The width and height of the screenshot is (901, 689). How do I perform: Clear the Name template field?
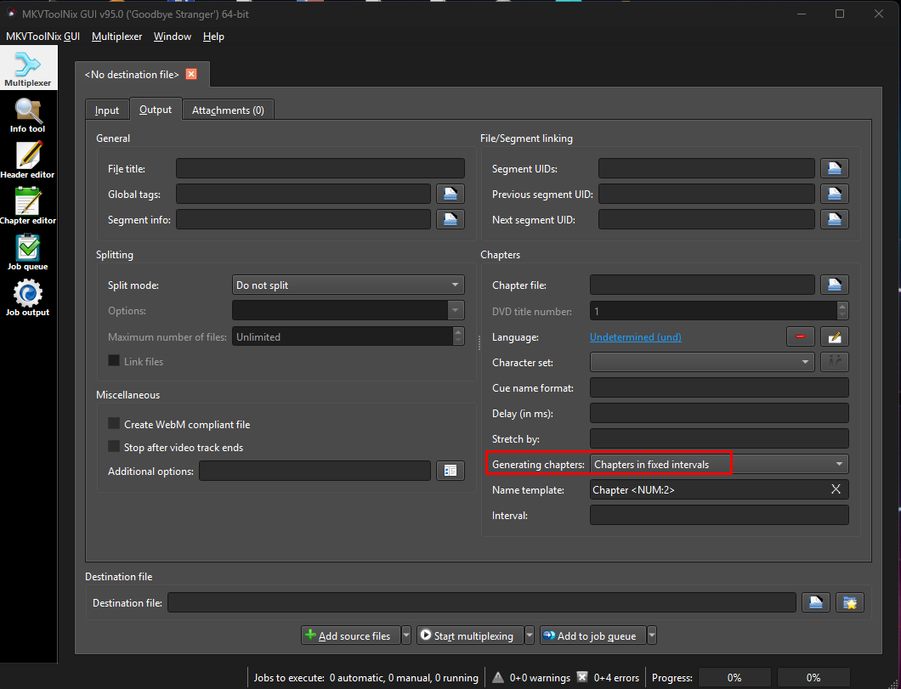pyautogui.click(x=836, y=489)
